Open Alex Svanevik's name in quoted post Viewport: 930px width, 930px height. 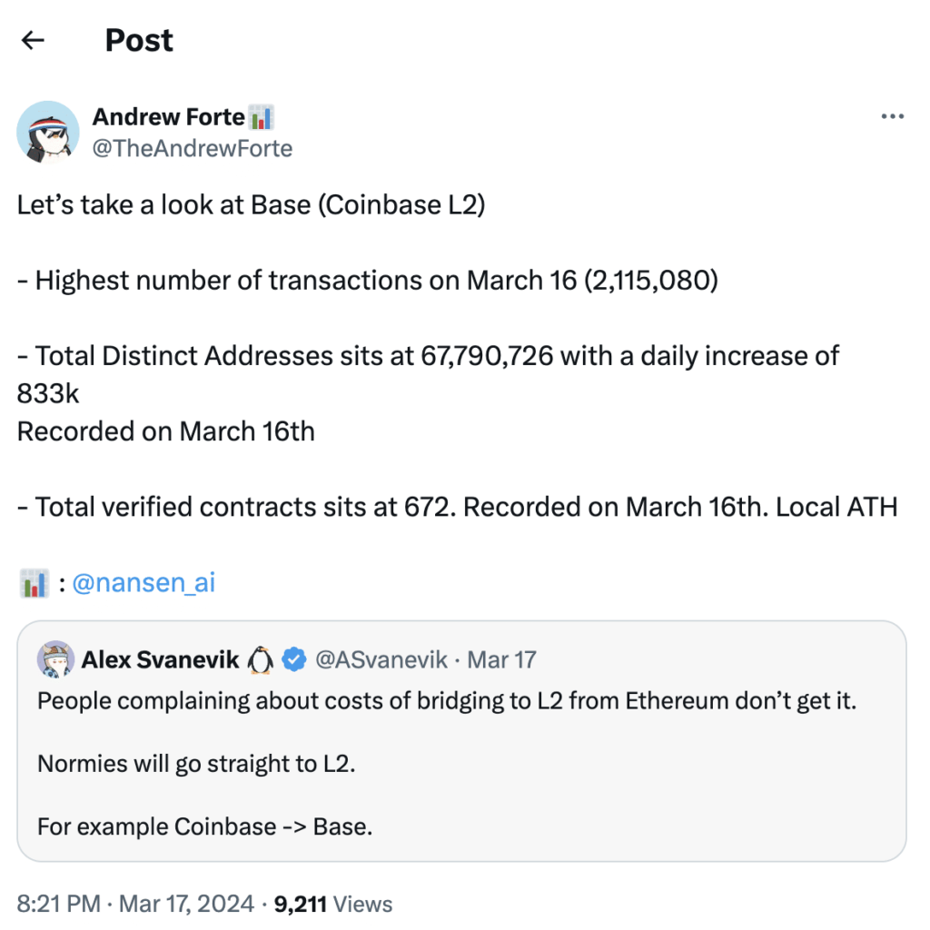pos(160,660)
